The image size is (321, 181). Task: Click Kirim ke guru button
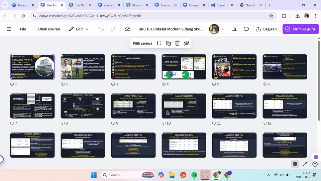301,29
